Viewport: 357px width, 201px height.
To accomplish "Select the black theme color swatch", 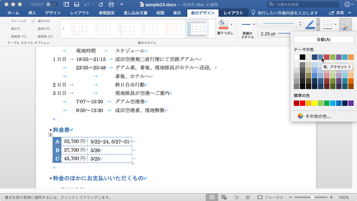I will point(302,57).
